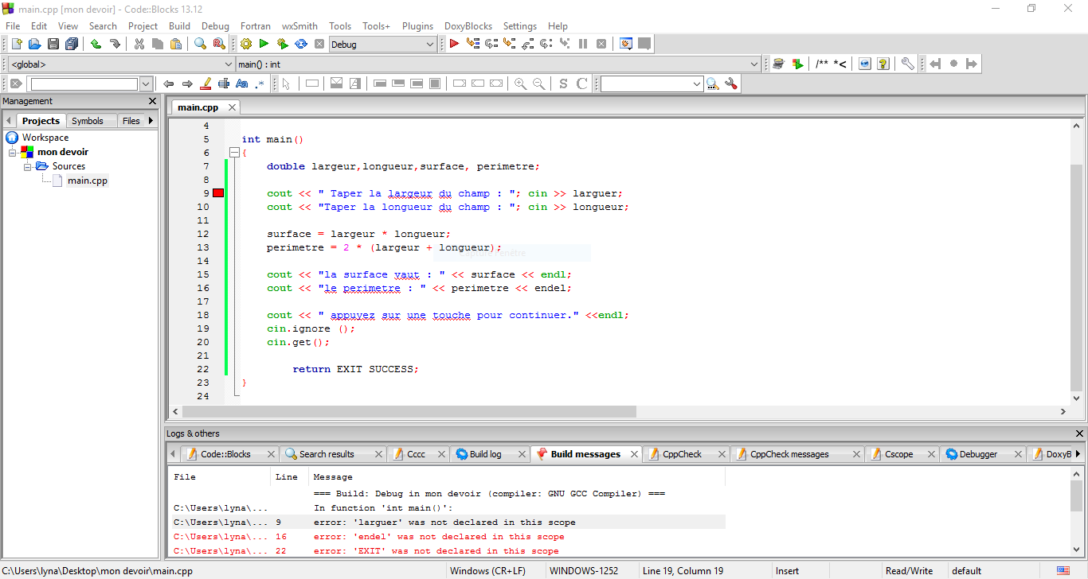Click the language flag in status bar
This screenshot has width=1088, height=579.
[x=1063, y=570]
